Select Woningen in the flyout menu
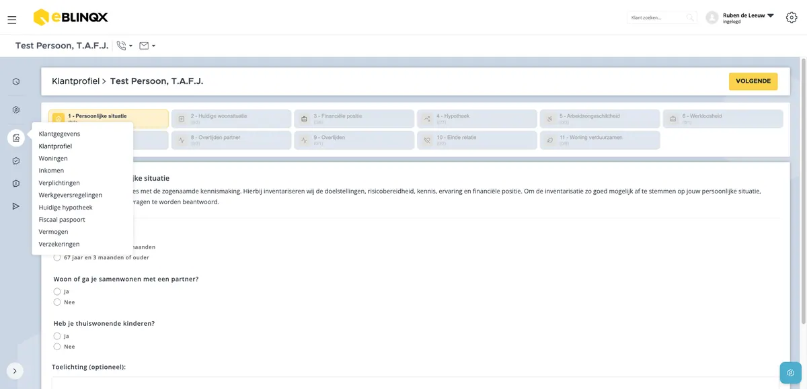The image size is (807, 389). pos(53,159)
